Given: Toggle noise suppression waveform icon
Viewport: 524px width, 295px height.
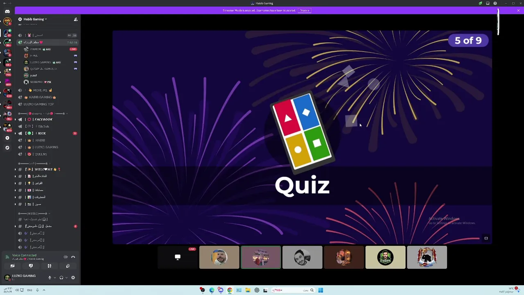Looking at the screenshot, I should [x=65, y=257].
